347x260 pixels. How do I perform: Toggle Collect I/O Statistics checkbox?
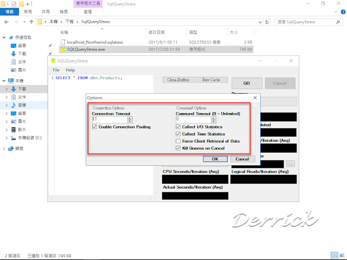click(178, 127)
